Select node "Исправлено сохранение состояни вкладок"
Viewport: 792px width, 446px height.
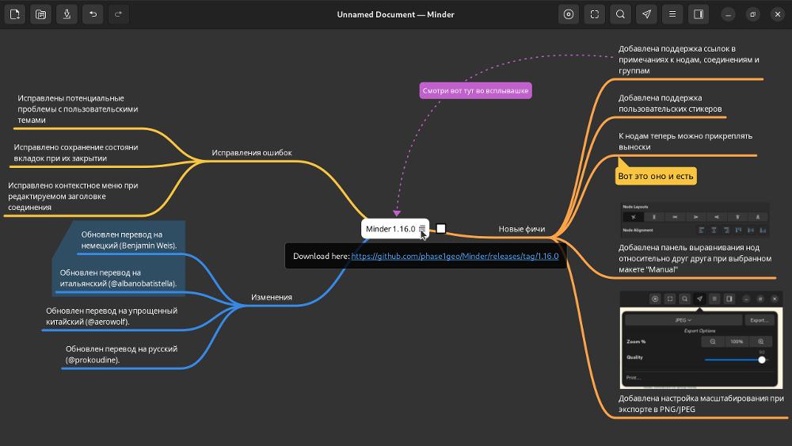76,153
